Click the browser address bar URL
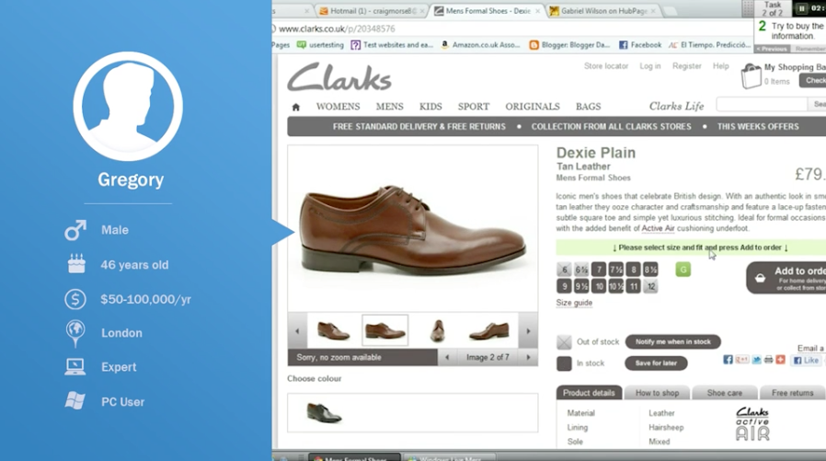The height and width of the screenshot is (461, 826). (337, 29)
